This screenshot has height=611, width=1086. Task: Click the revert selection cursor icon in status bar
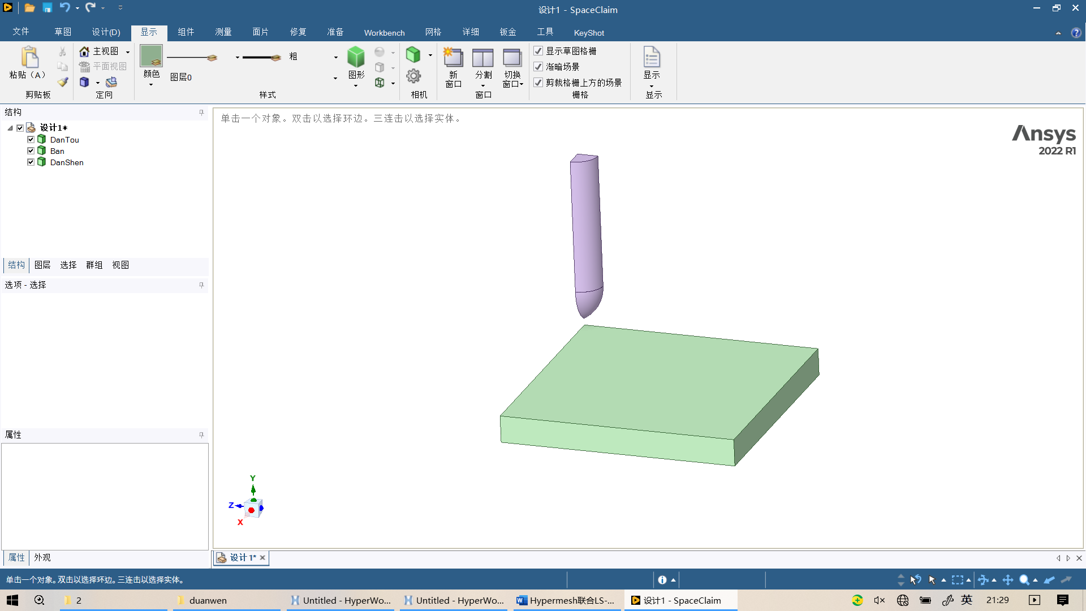(x=916, y=580)
